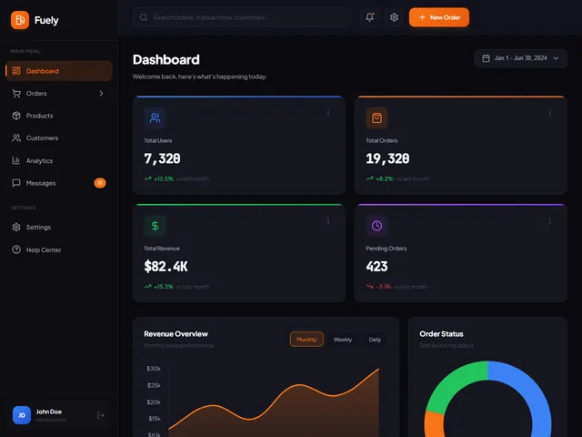Click the Pending Orders clock icon

pos(376,226)
